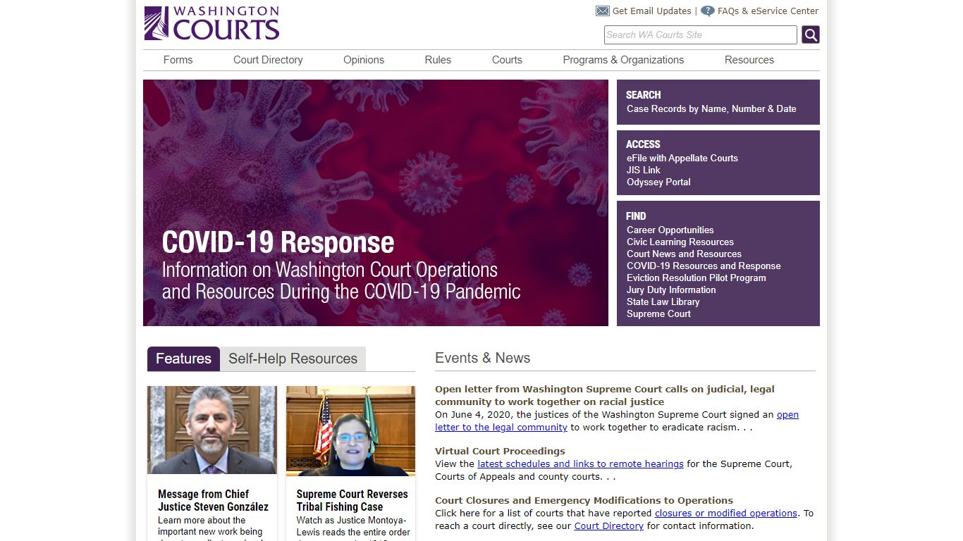This screenshot has width=963, height=541.
Task: Click the question mark FAQs icon
Action: pyautogui.click(x=708, y=11)
